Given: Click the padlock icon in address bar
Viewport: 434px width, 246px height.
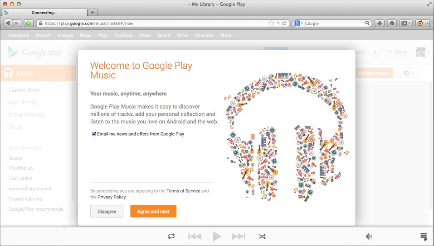Looking at the screenshot, I should coord(41,24).
